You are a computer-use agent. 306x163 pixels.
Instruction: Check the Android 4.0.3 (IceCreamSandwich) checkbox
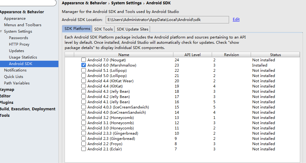pyautogui.click(x=83, y=107)
